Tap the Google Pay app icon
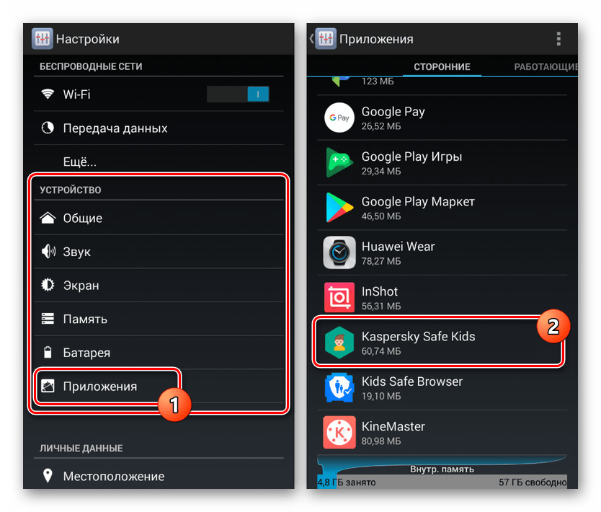This screenshot has width=601, height=512. pos(339,118)
